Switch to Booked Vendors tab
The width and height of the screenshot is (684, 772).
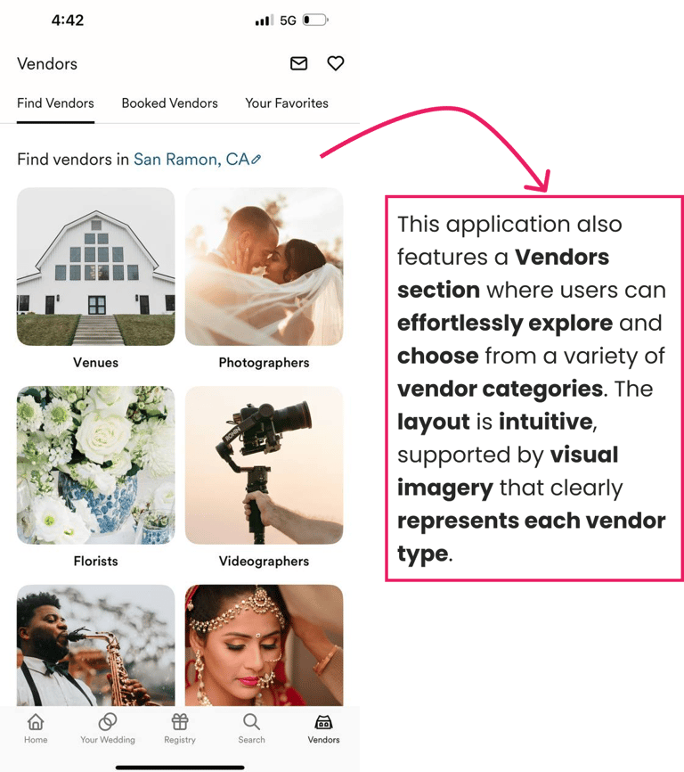169,103
